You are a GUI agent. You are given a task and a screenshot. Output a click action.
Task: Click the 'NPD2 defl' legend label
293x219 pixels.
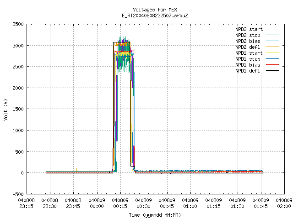tap(248, 47)
